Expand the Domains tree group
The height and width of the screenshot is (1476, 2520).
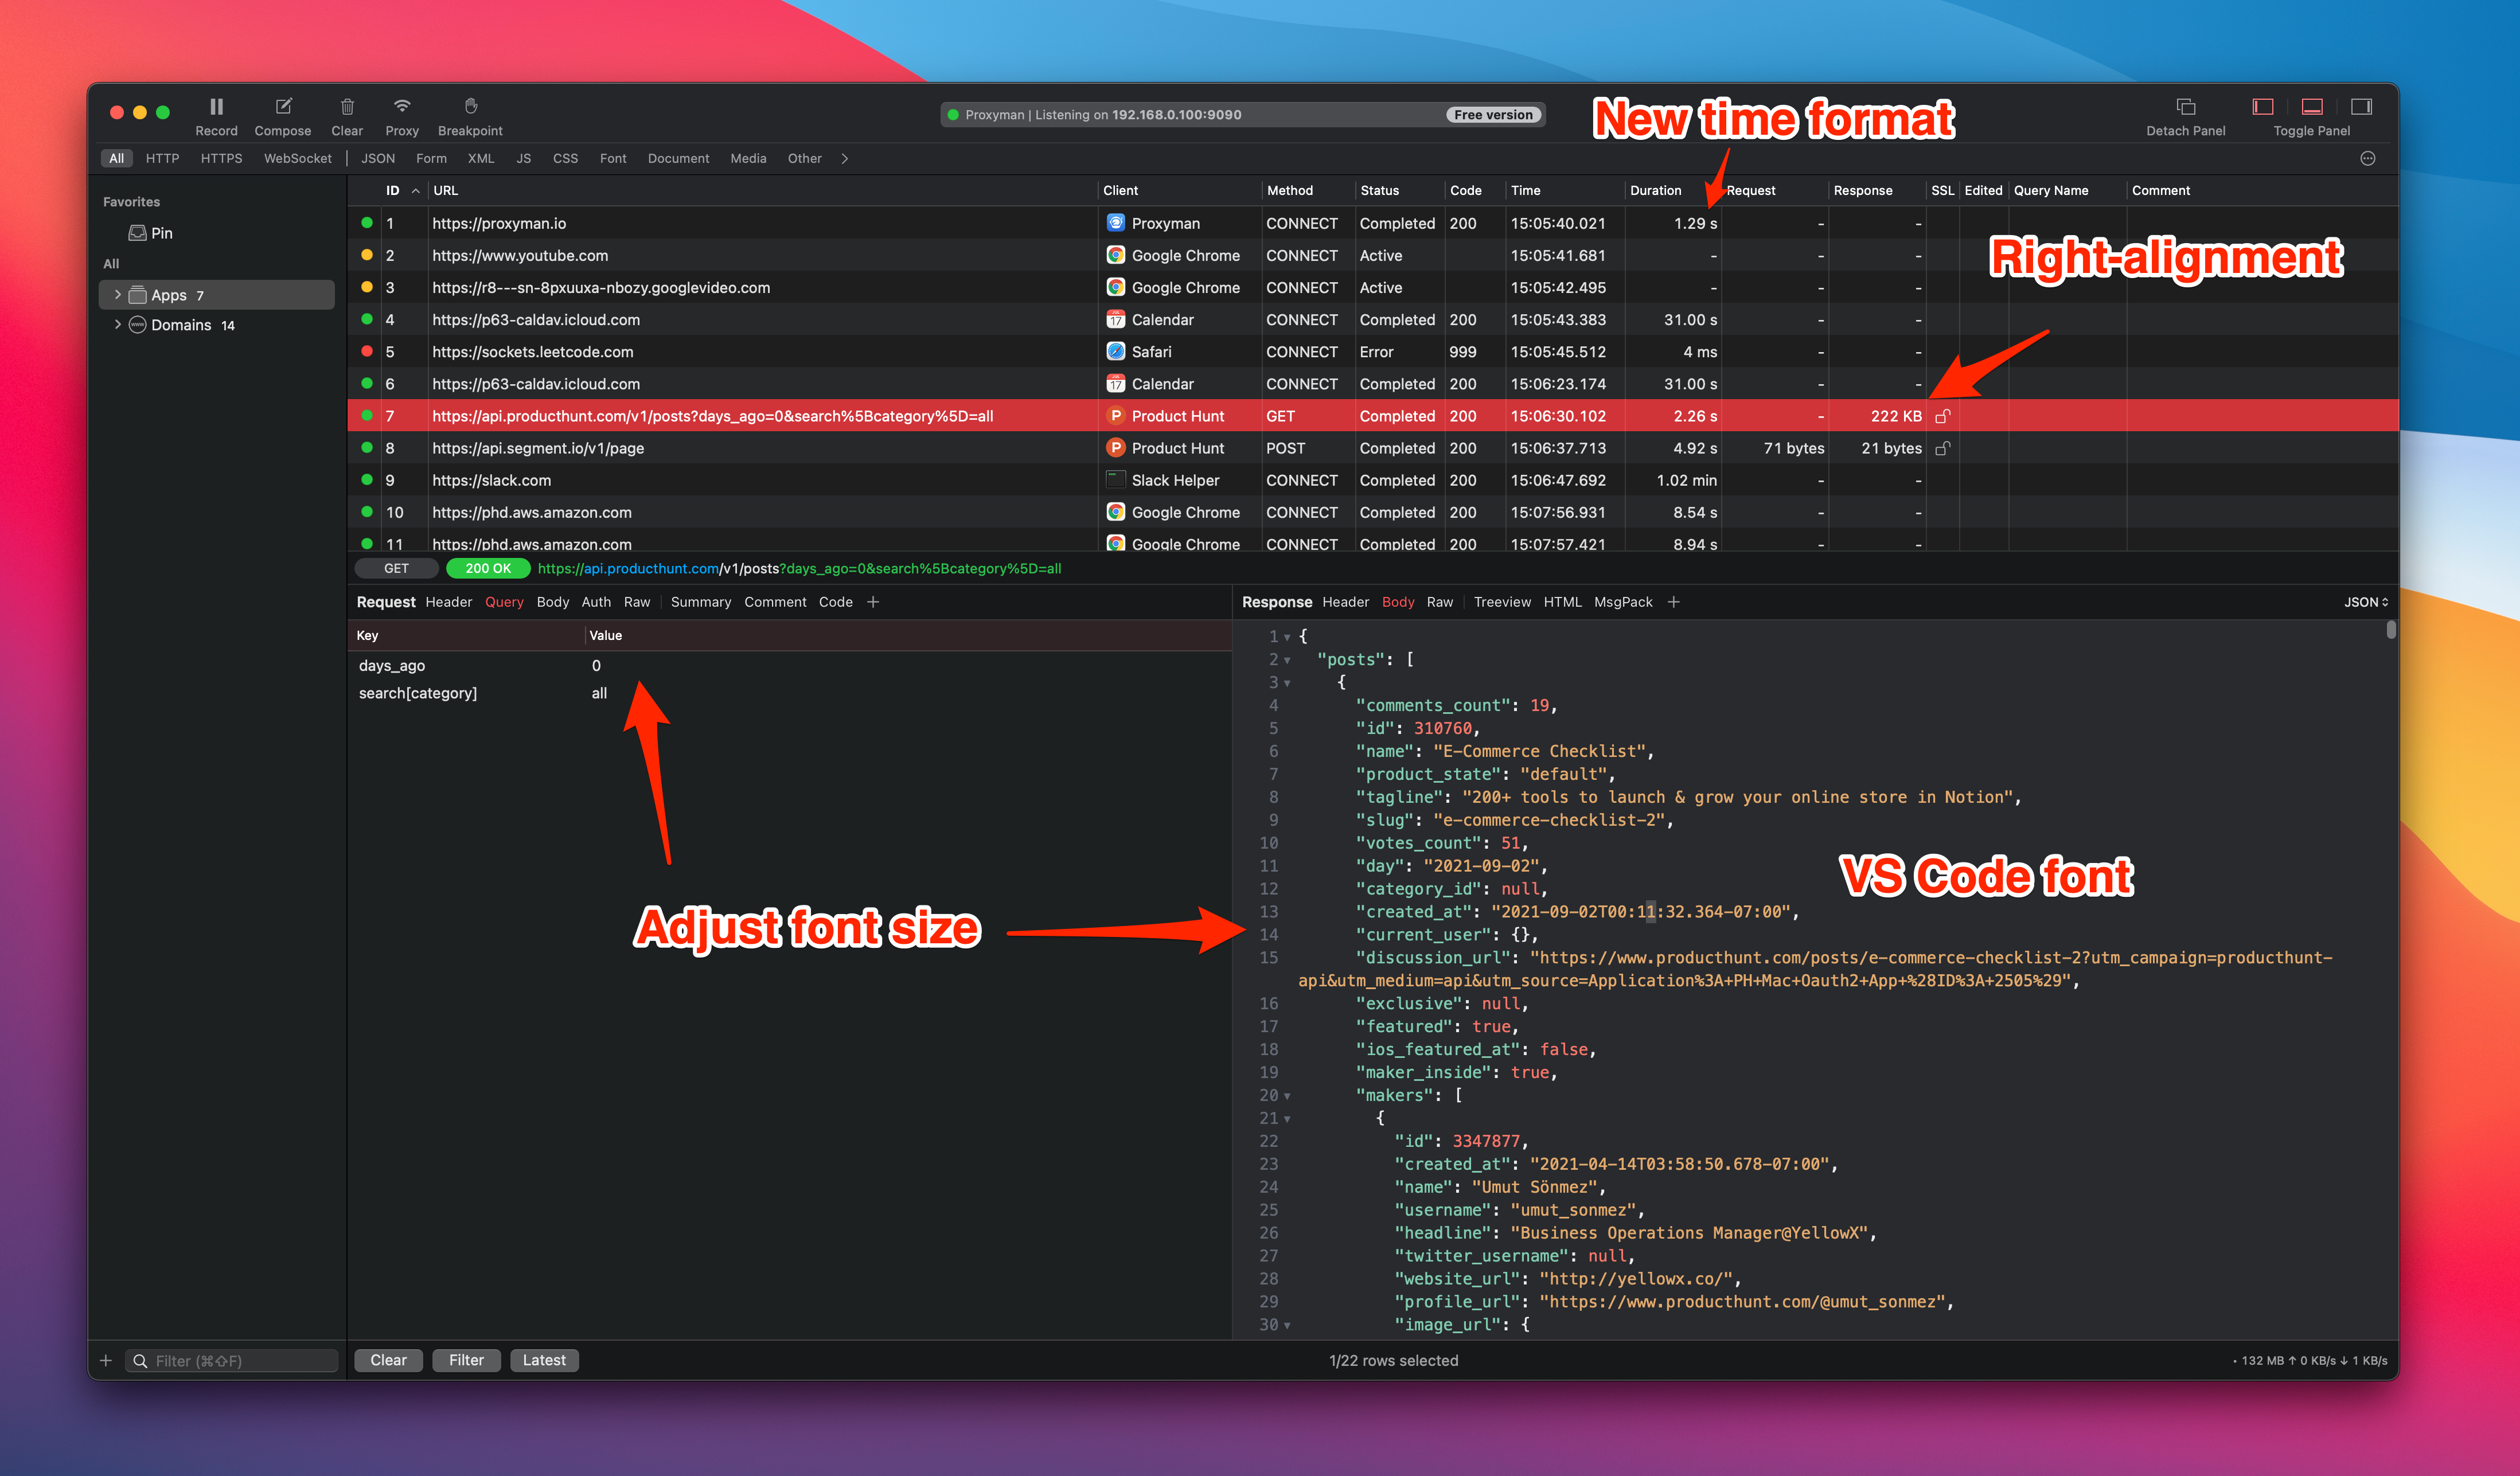[x=117, y=325]
